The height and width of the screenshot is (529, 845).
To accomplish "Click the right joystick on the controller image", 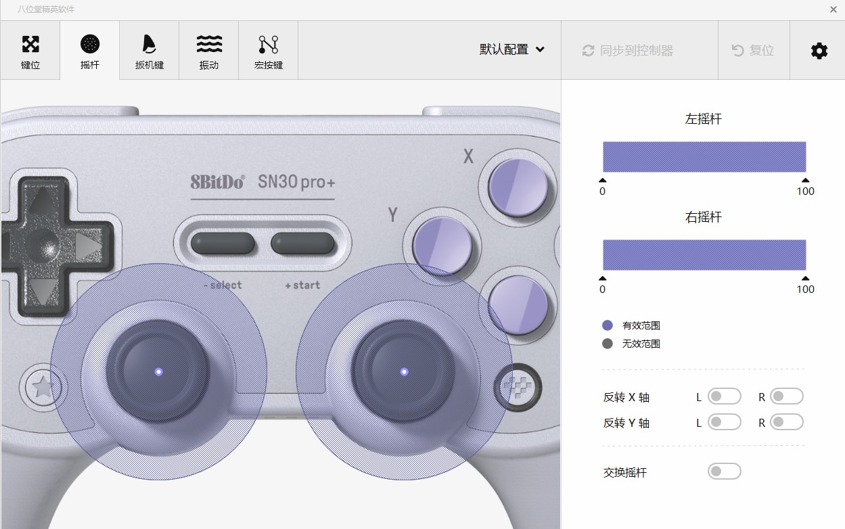I will 404,371.
